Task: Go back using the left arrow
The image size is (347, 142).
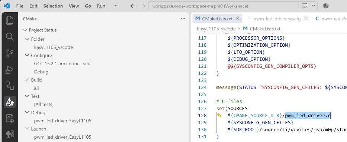Action: point(133,6)
